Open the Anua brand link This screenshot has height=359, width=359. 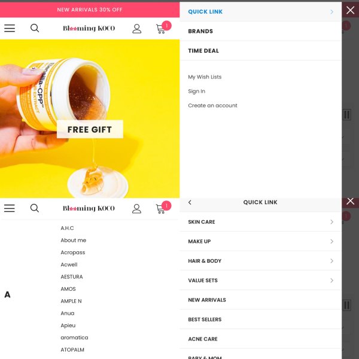click(67, 313)
